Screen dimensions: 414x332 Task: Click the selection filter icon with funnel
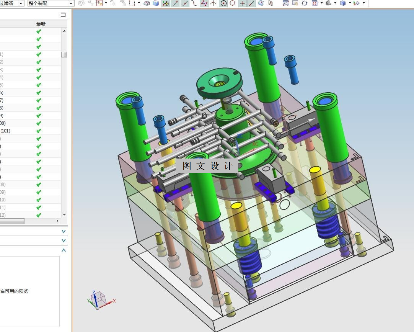[99, 3]
